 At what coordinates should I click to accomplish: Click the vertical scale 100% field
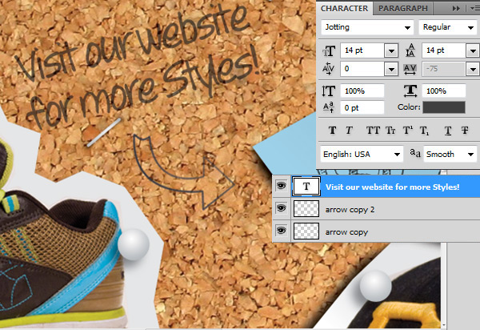(x=362, y=91)
